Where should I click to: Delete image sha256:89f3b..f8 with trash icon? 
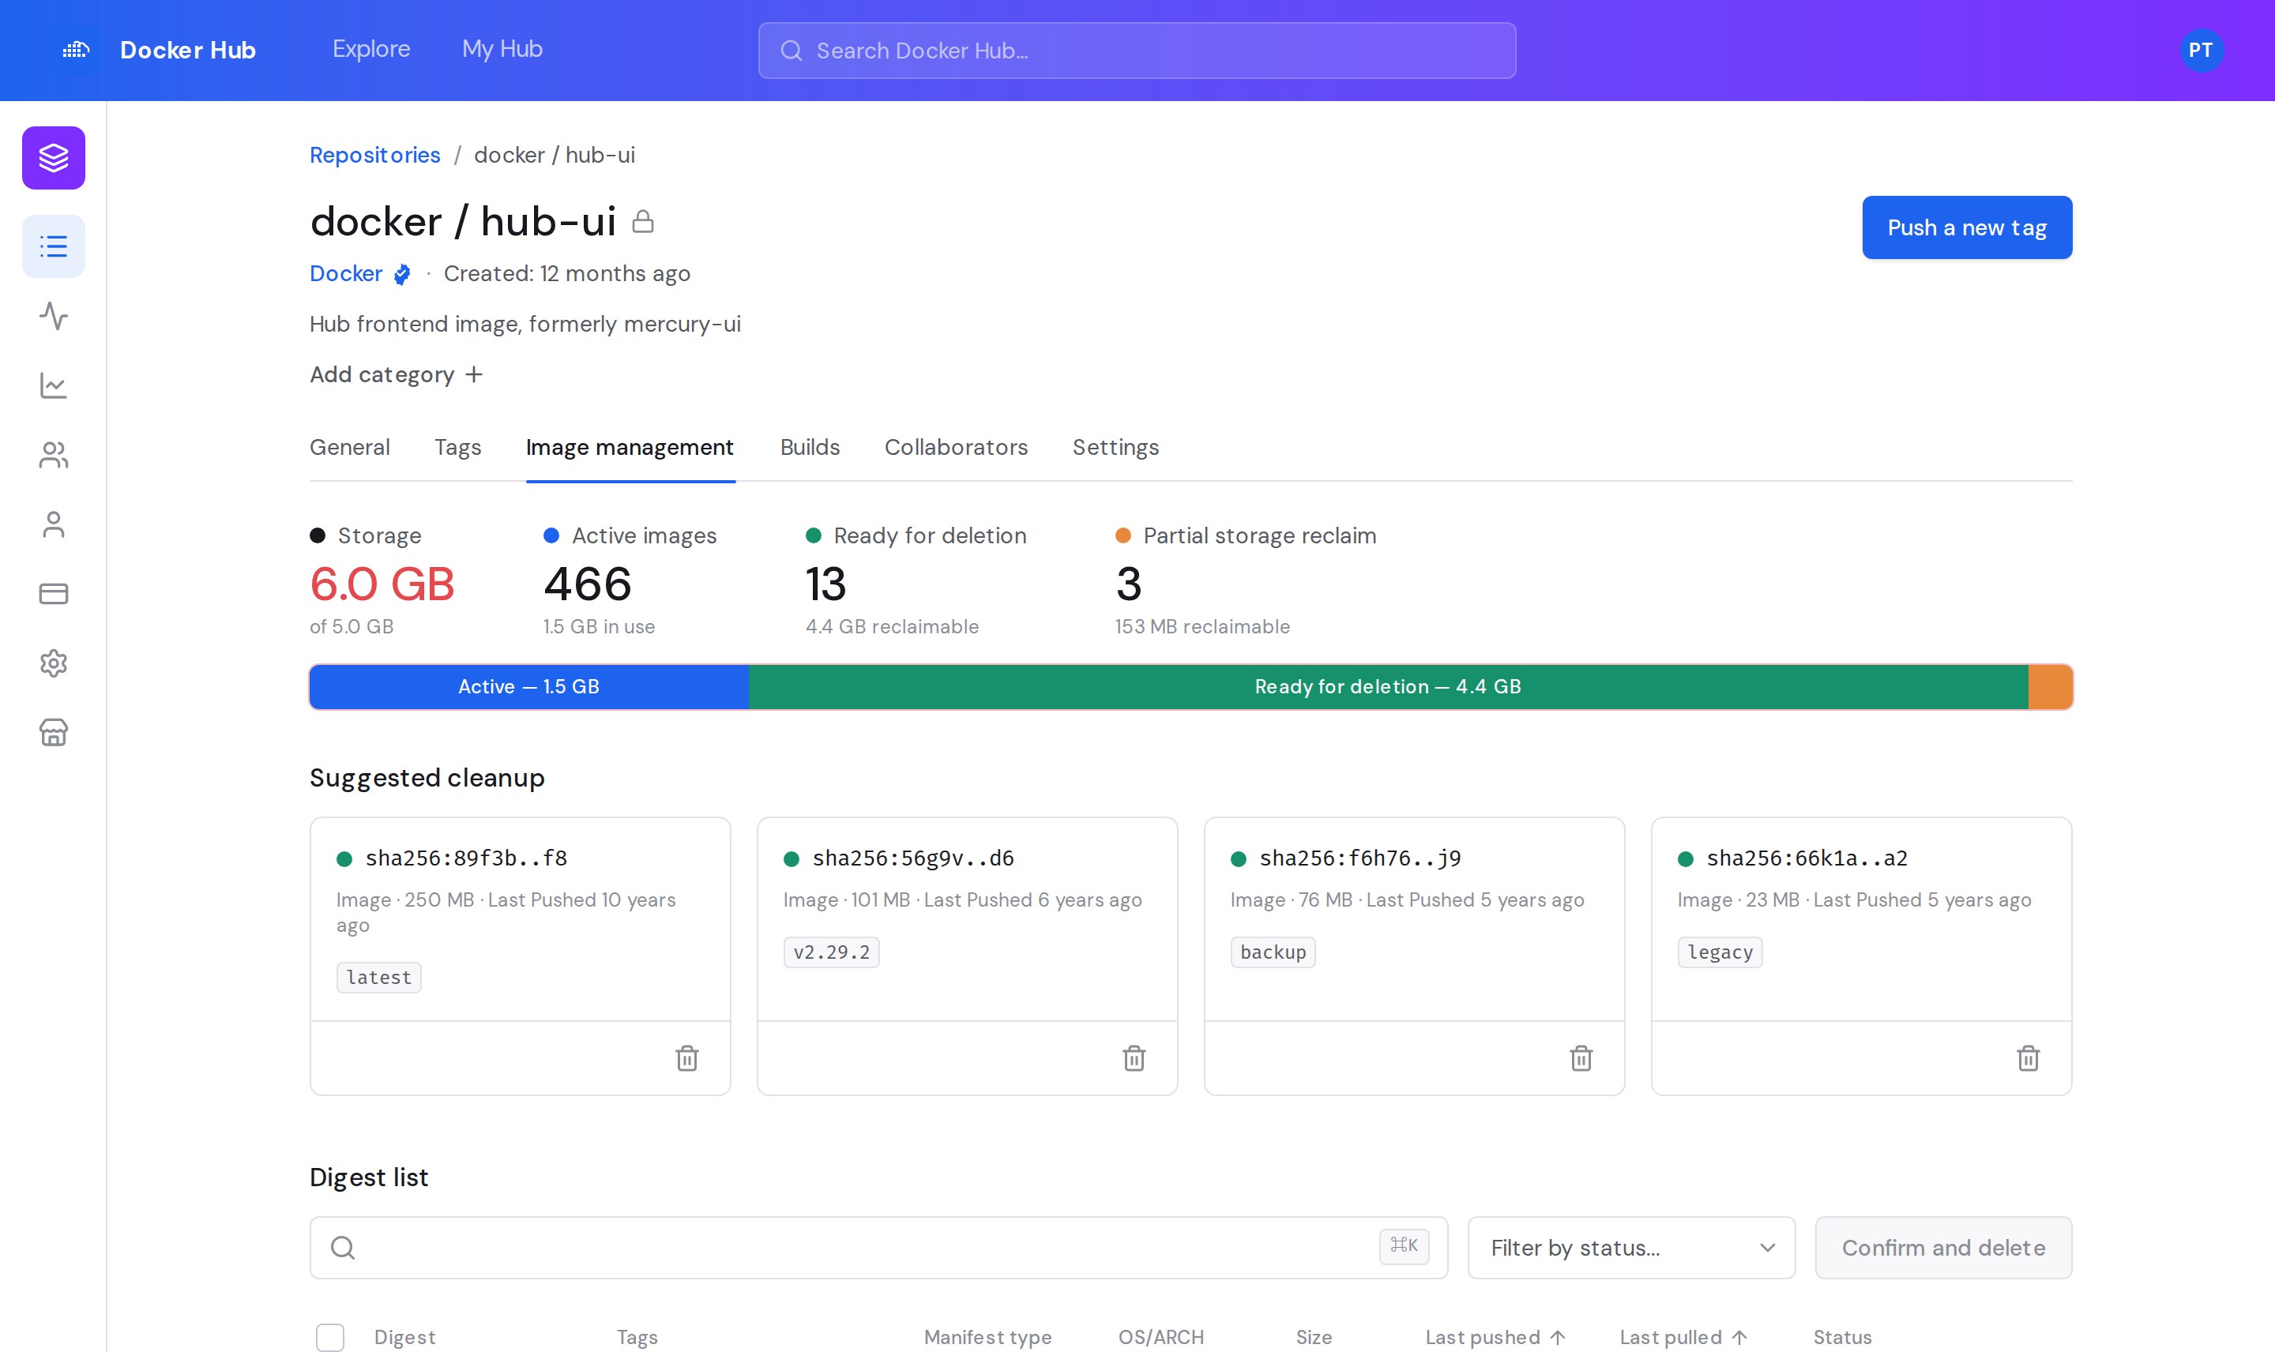(687, 1057)
